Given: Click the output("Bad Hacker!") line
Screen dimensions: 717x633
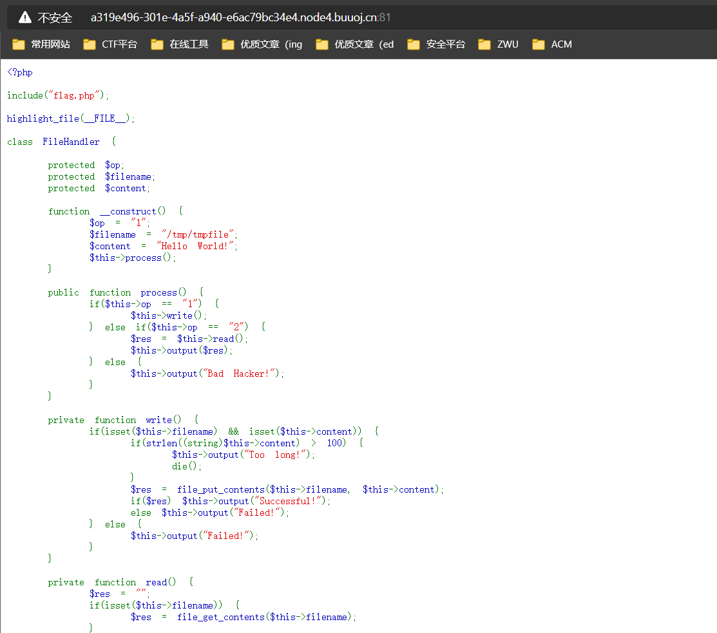Looking at the screenshot, I should 207,374.
